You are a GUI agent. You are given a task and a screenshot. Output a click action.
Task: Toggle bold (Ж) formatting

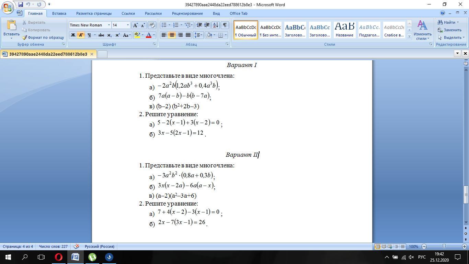[73, 35]
